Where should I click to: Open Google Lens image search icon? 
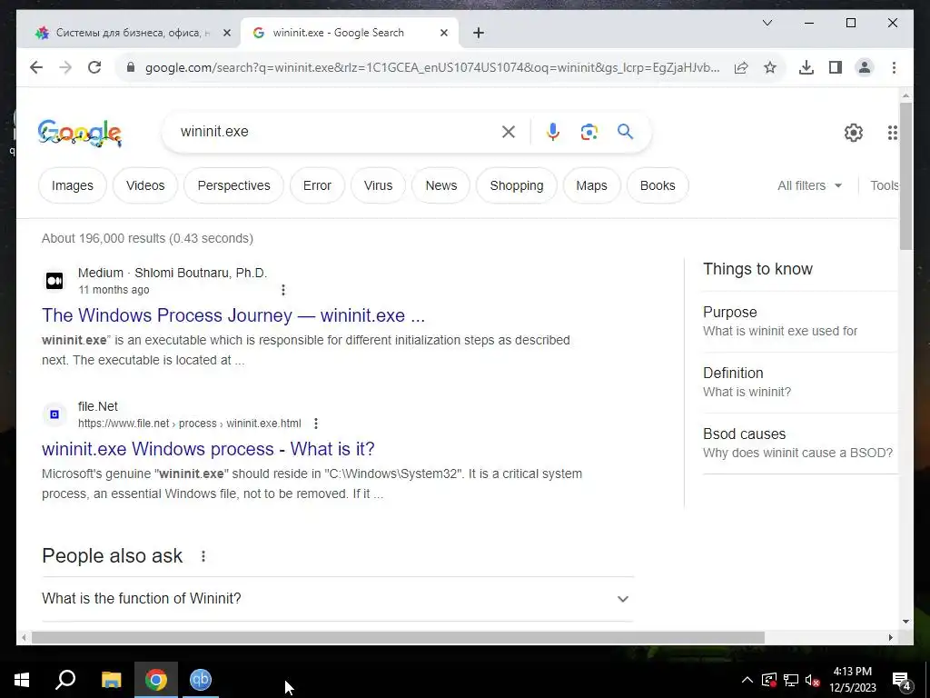589,132
